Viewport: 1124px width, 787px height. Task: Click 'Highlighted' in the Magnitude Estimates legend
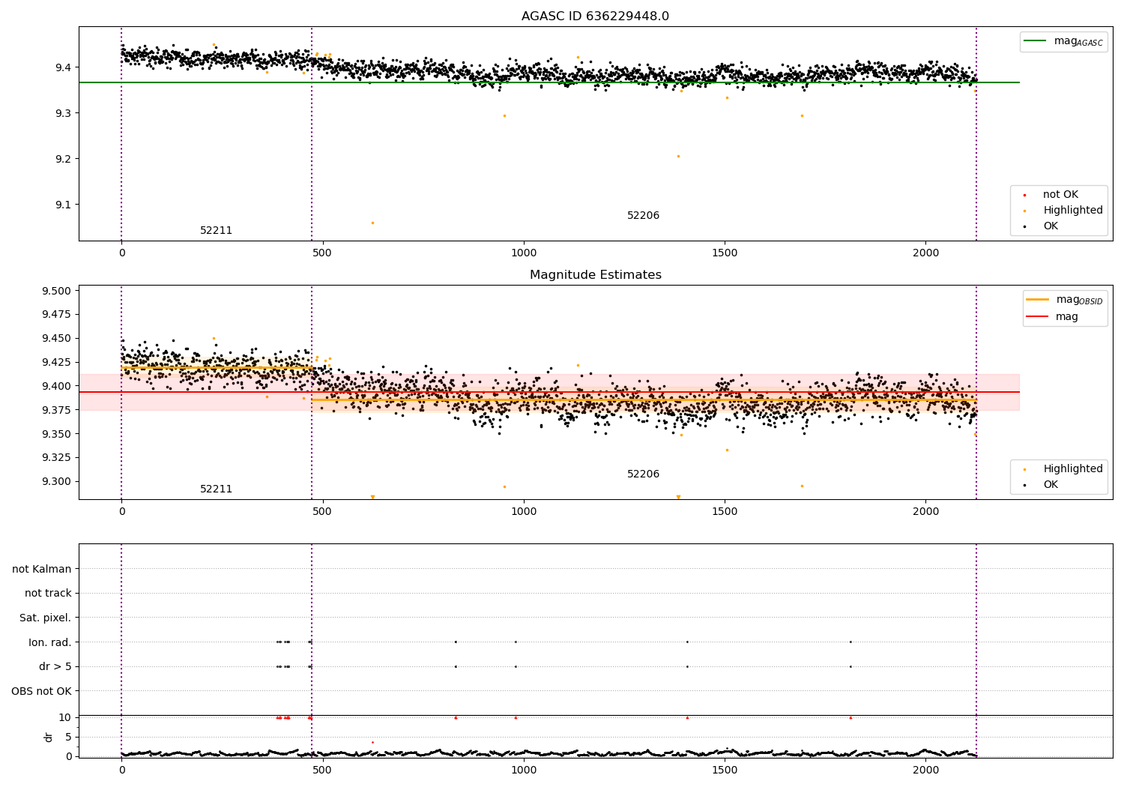[x=1072, y=469]
